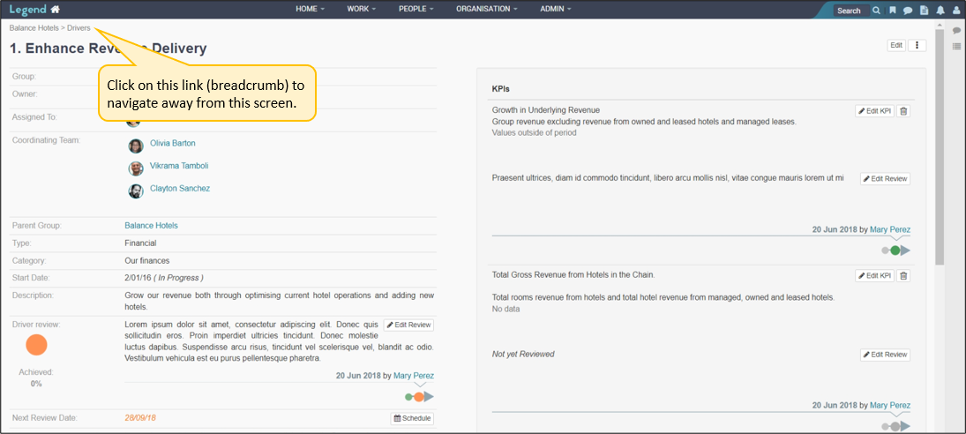
Task: Edit the Driver review
Action: tap(408, 325)
